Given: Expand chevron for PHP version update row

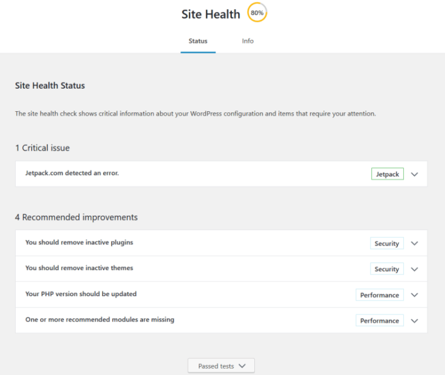Looking at the screenshot, I should coord(414,295).
